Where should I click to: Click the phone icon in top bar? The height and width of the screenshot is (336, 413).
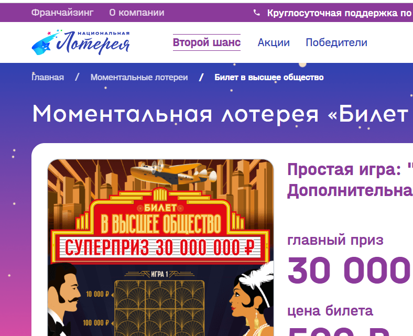pyautogui.click(x=256, y=13)
